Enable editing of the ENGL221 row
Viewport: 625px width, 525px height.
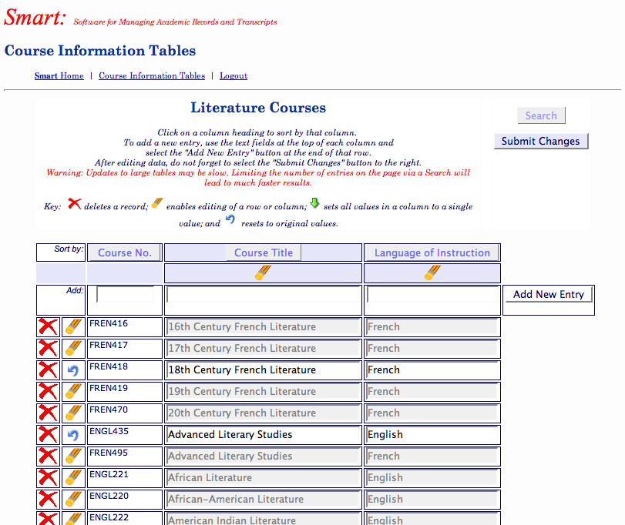point(73,477)
